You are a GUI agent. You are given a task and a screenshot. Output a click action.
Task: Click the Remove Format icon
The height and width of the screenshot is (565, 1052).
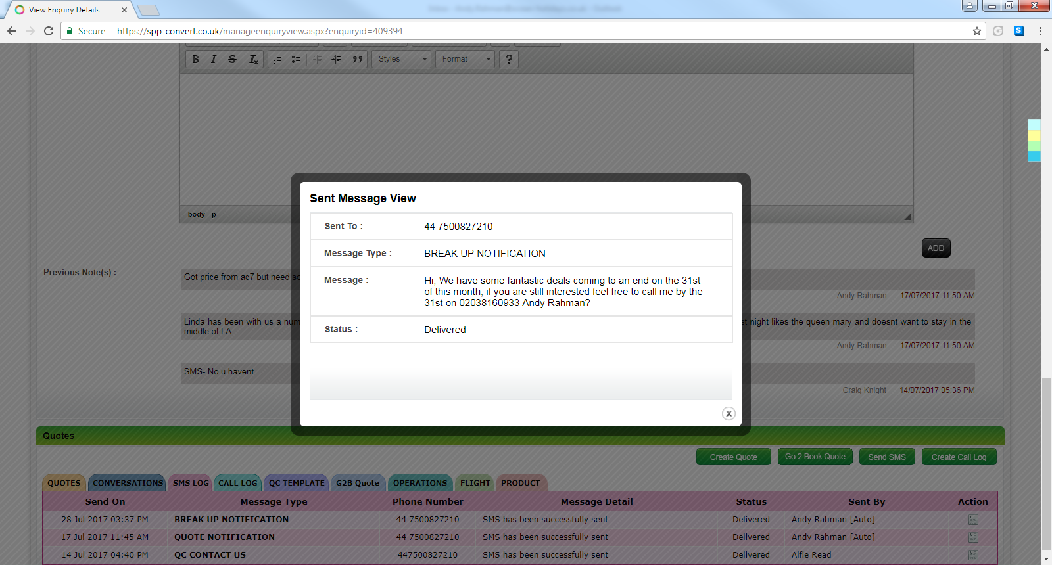(x=253, y=59)
